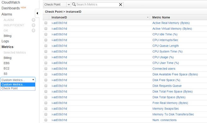Open Selected Metrics entry
The image size is (207, 123).
[x=15, y=52]
